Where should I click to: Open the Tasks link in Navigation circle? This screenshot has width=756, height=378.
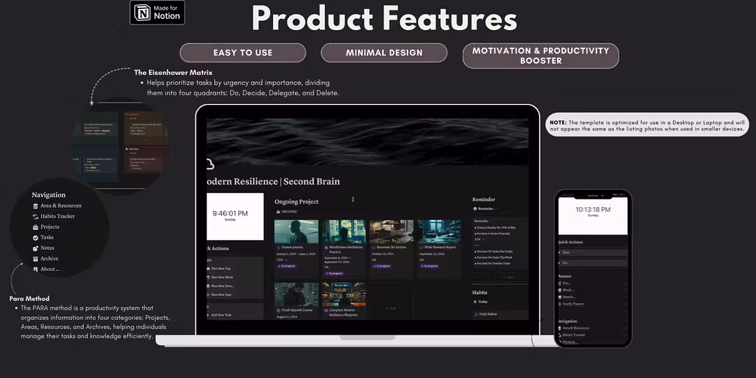click(x=47, y=237)
